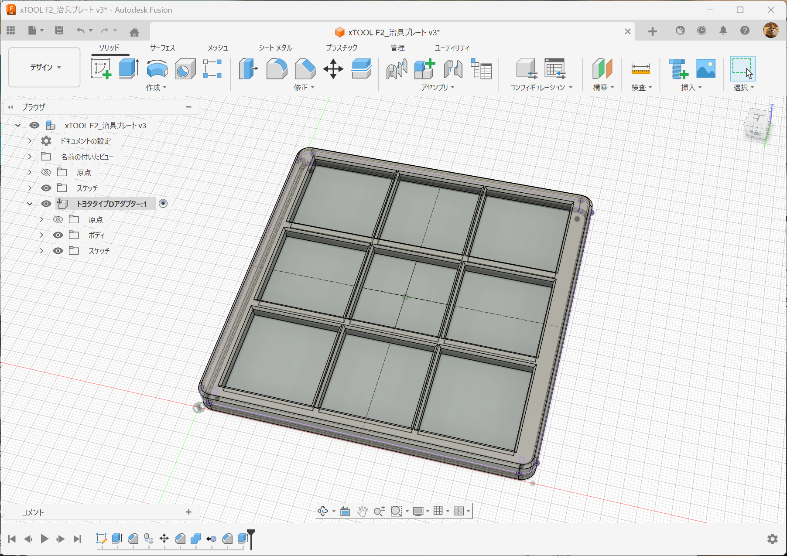Open the 修正 dropdown menu

pos(304,87)
